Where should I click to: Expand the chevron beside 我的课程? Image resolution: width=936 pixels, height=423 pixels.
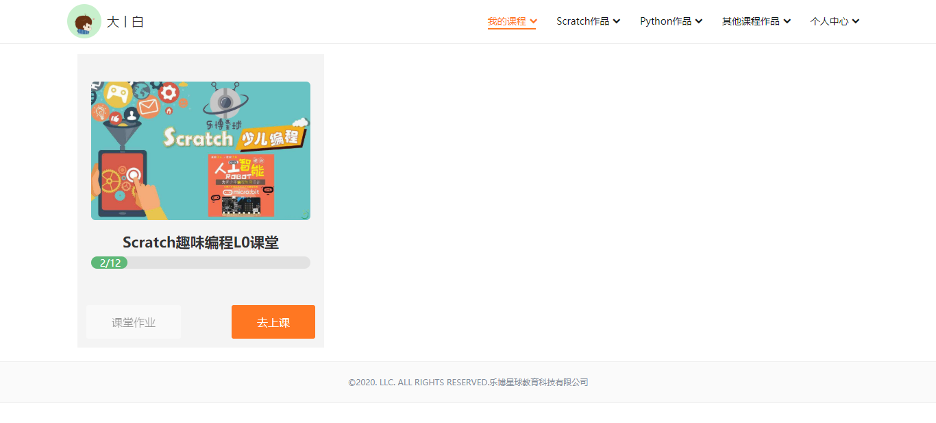click(533, 21)
